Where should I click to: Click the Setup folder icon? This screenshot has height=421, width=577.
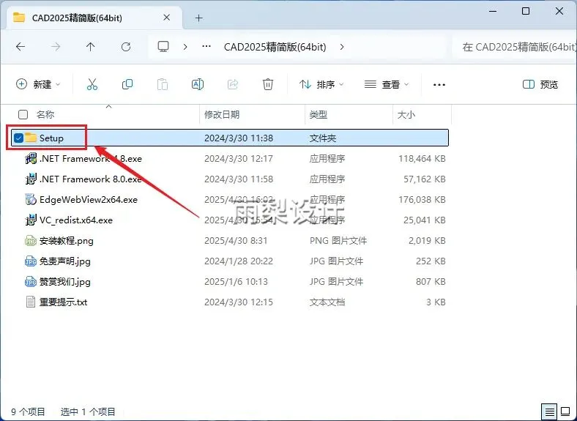tap(31, 138)
